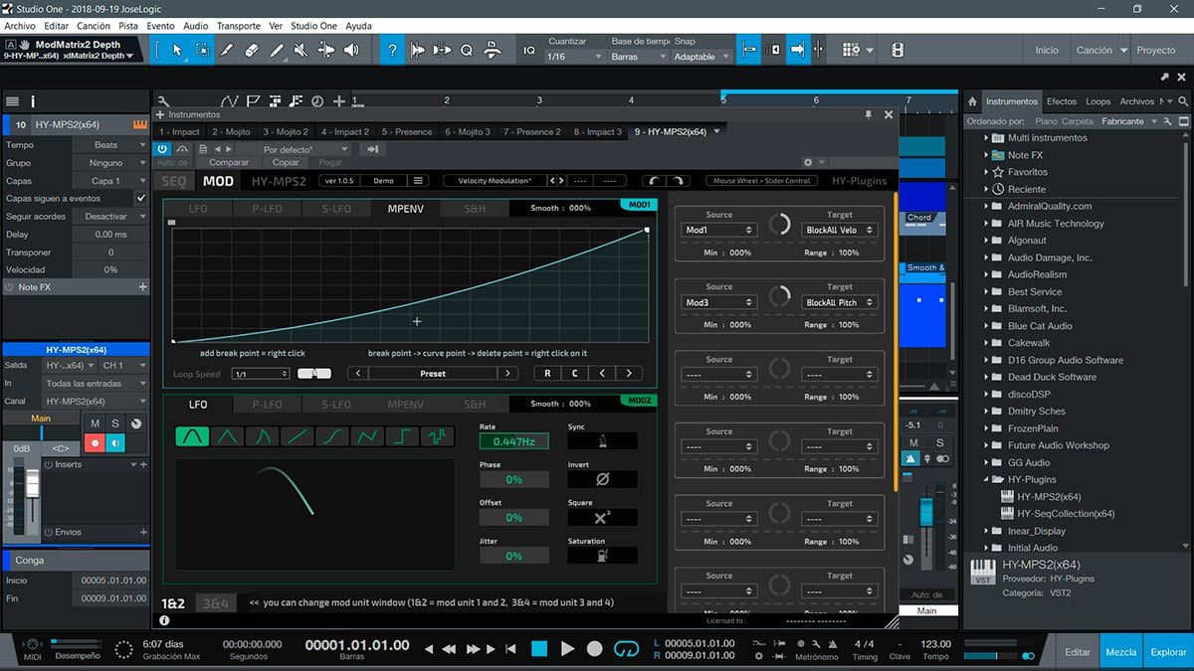Toggle 'Capas siguen a eventos' checkbox

(x=141, y=198)
